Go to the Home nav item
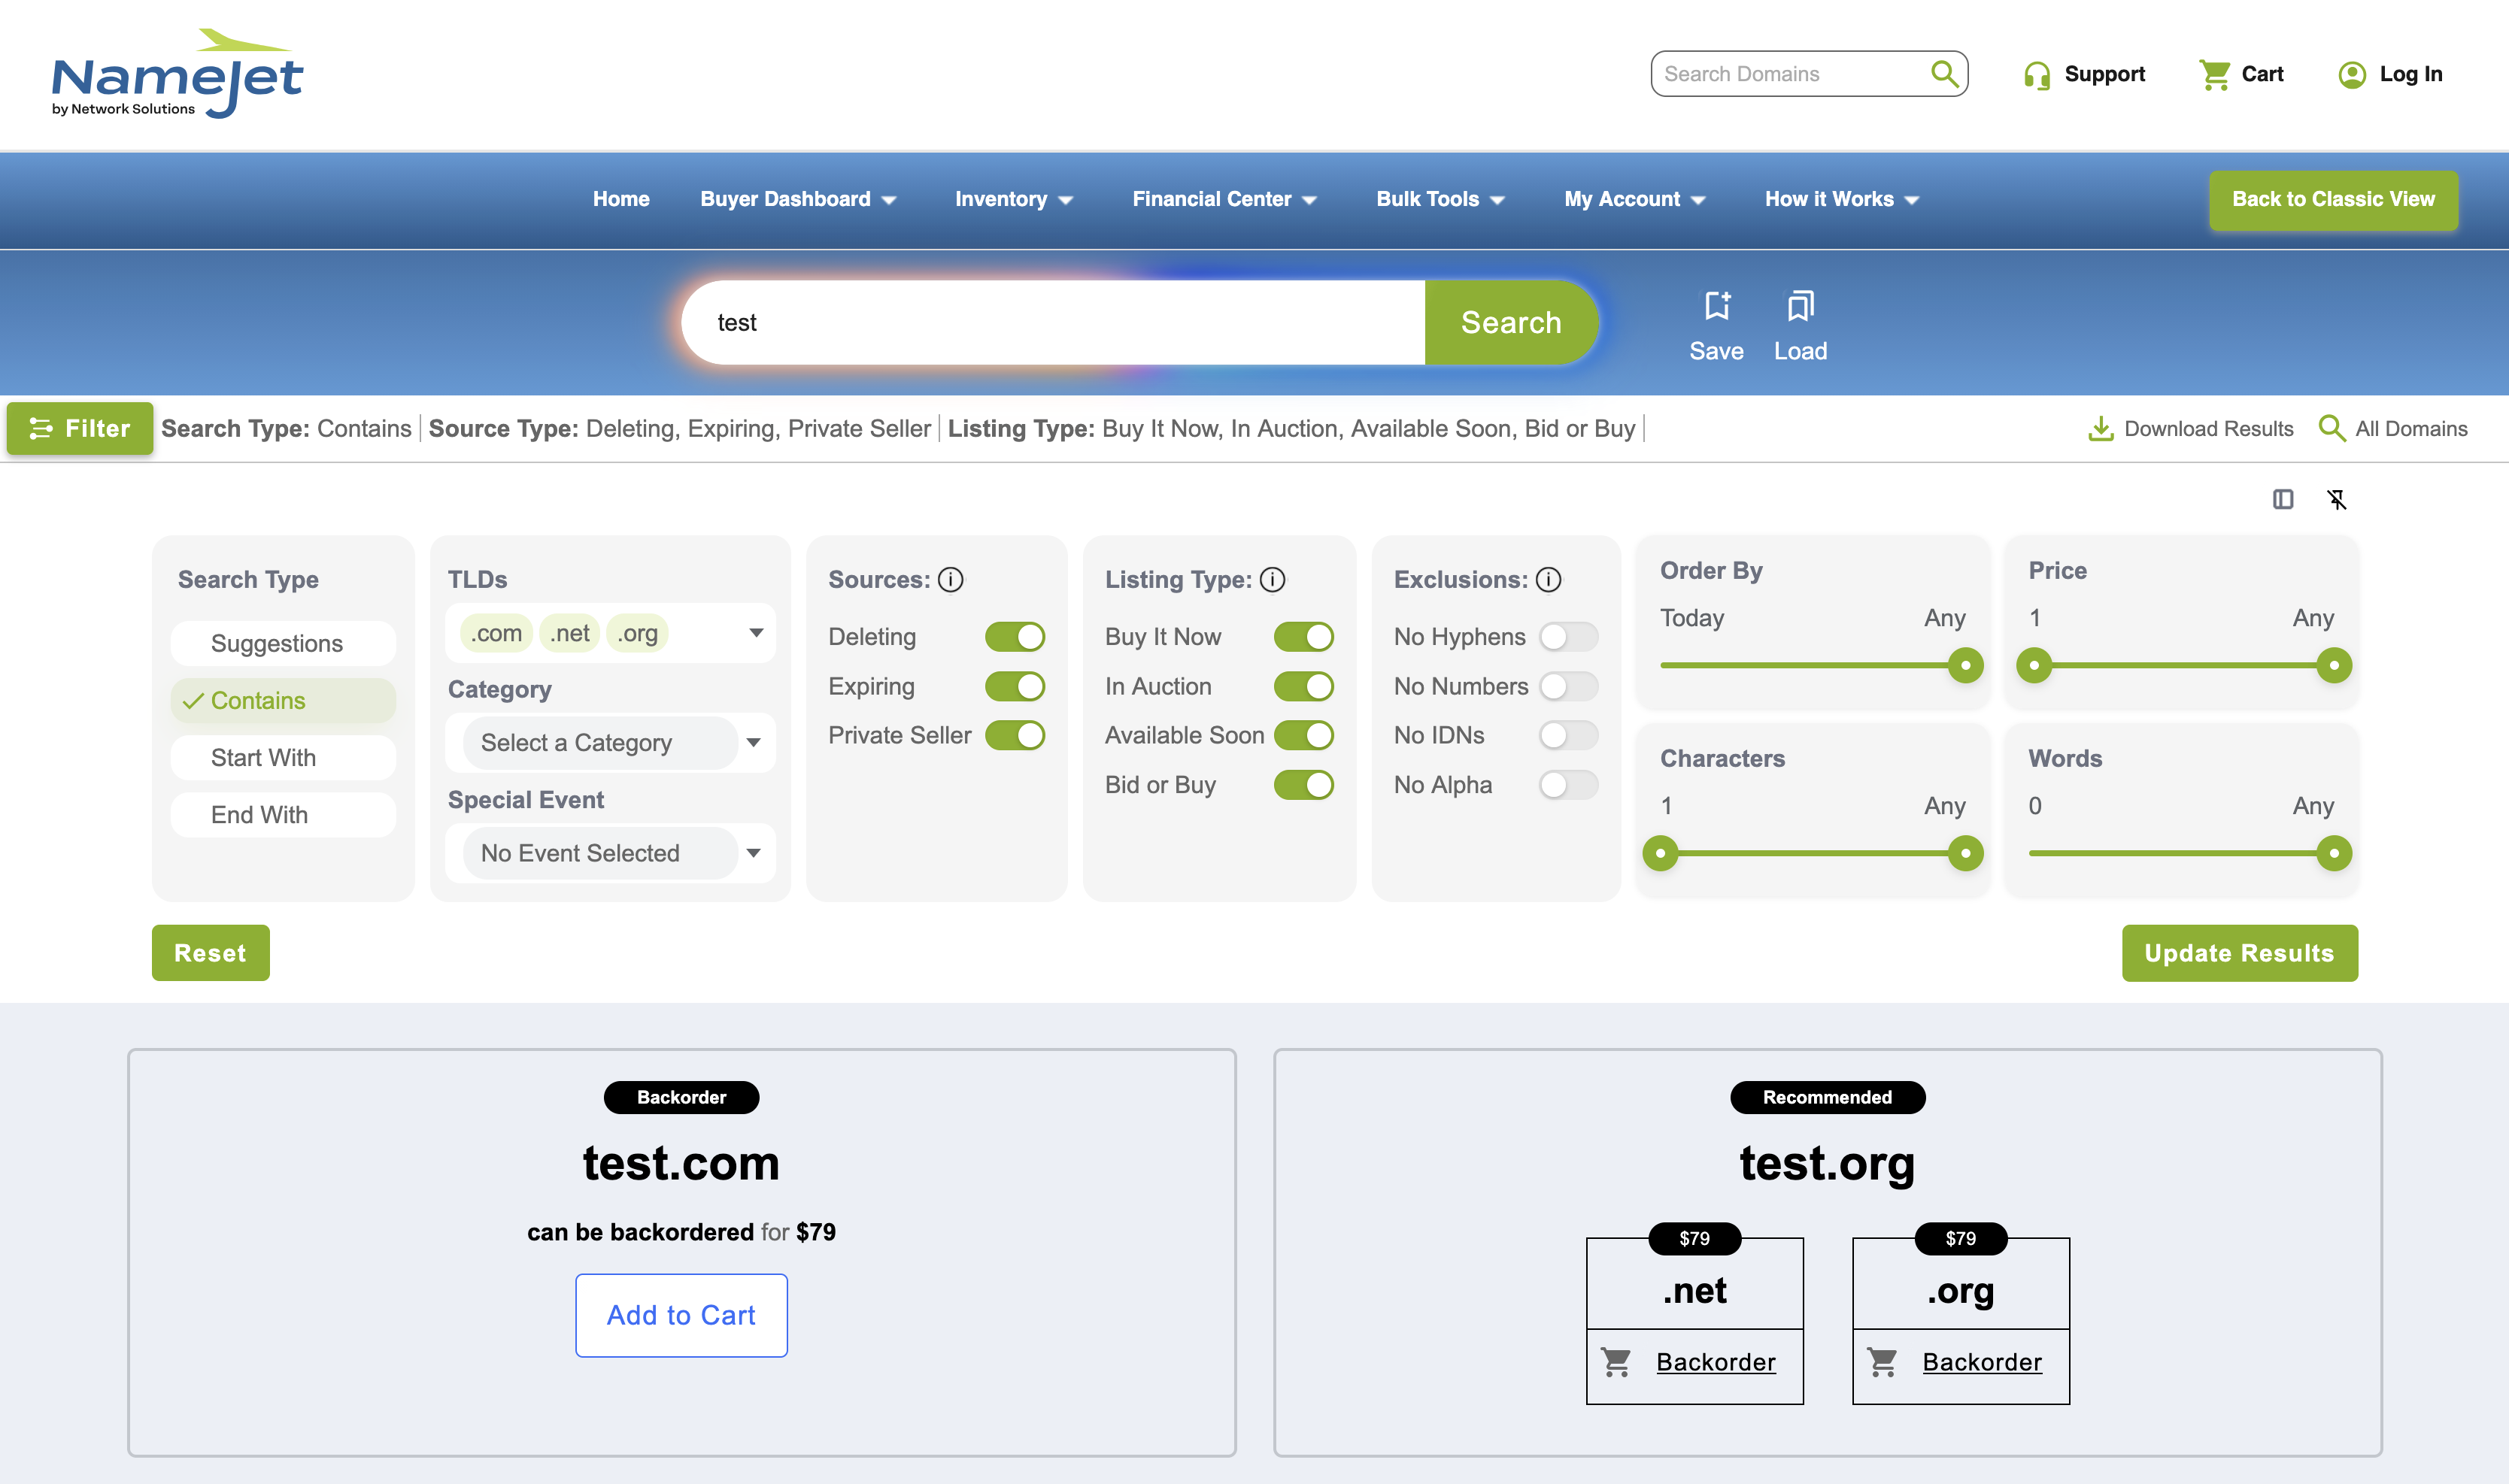Viewport: 2509px width, 1484px height. 621,199
